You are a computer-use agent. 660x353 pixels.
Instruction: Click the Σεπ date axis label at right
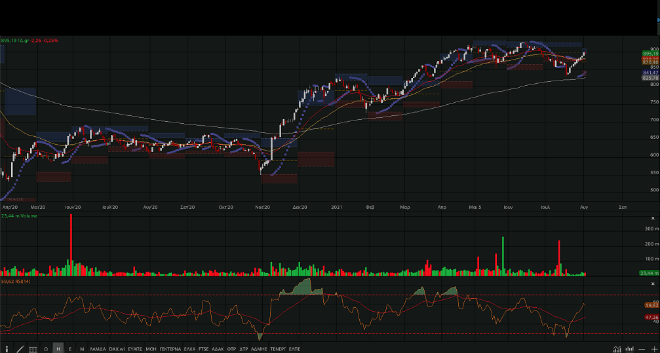[623, 207]
